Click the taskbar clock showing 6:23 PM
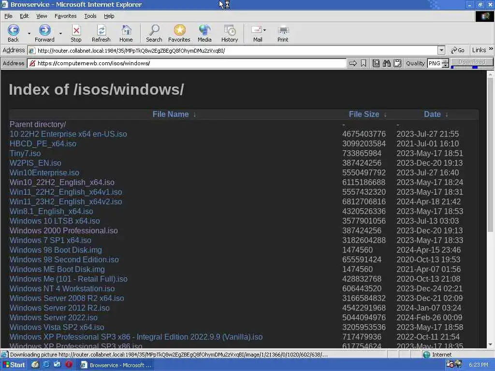The height and width of the screenshot is (371, 495). (478, 365)
